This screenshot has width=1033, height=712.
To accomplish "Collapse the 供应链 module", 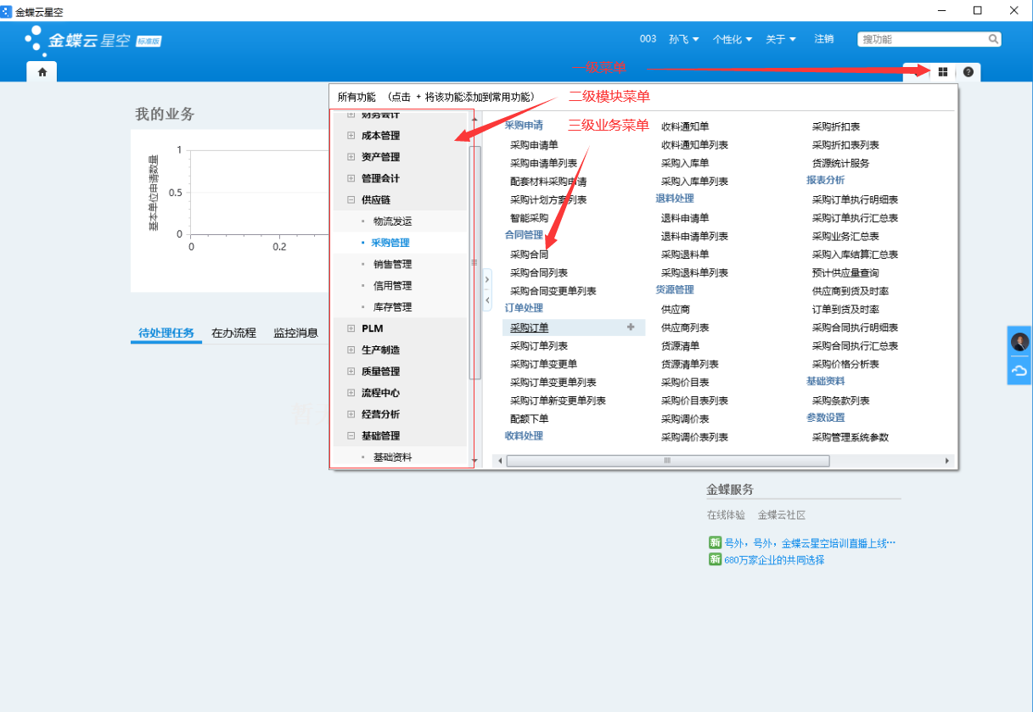I will click(351, 200).
